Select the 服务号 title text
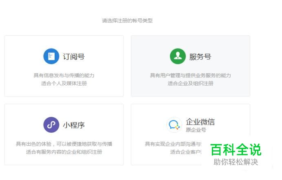The image size is (282, 180). click(200, 57)
